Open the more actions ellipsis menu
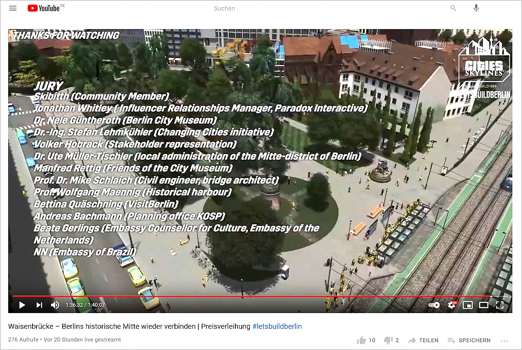 [x=504, y=341]
